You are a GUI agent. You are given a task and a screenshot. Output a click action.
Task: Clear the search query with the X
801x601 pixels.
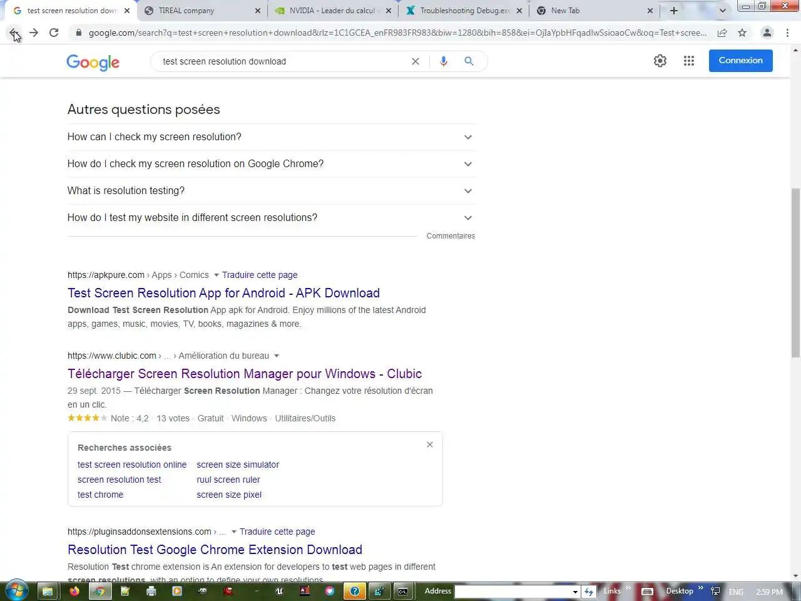pyautogui.click(x=416, y=61)
